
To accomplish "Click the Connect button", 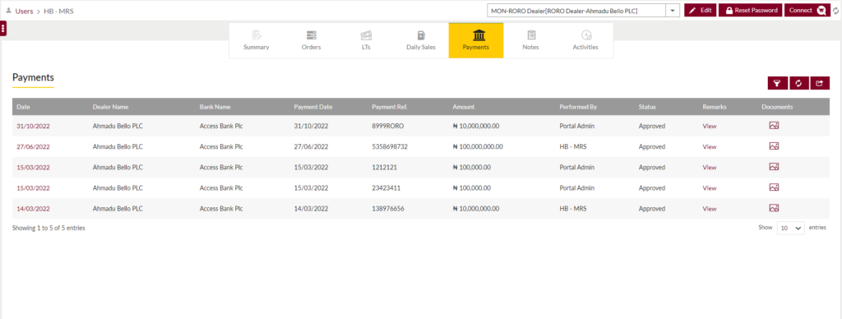I will tap(807, 10).
